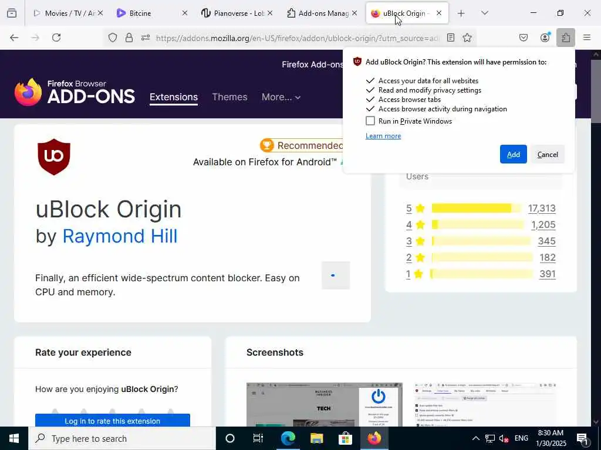Open Learn more permissions link
This screenshot has width=601, height=450.
coord(383,136)
